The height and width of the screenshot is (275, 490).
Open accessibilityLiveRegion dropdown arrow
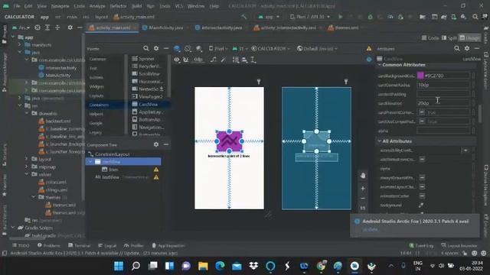point(465,150)
